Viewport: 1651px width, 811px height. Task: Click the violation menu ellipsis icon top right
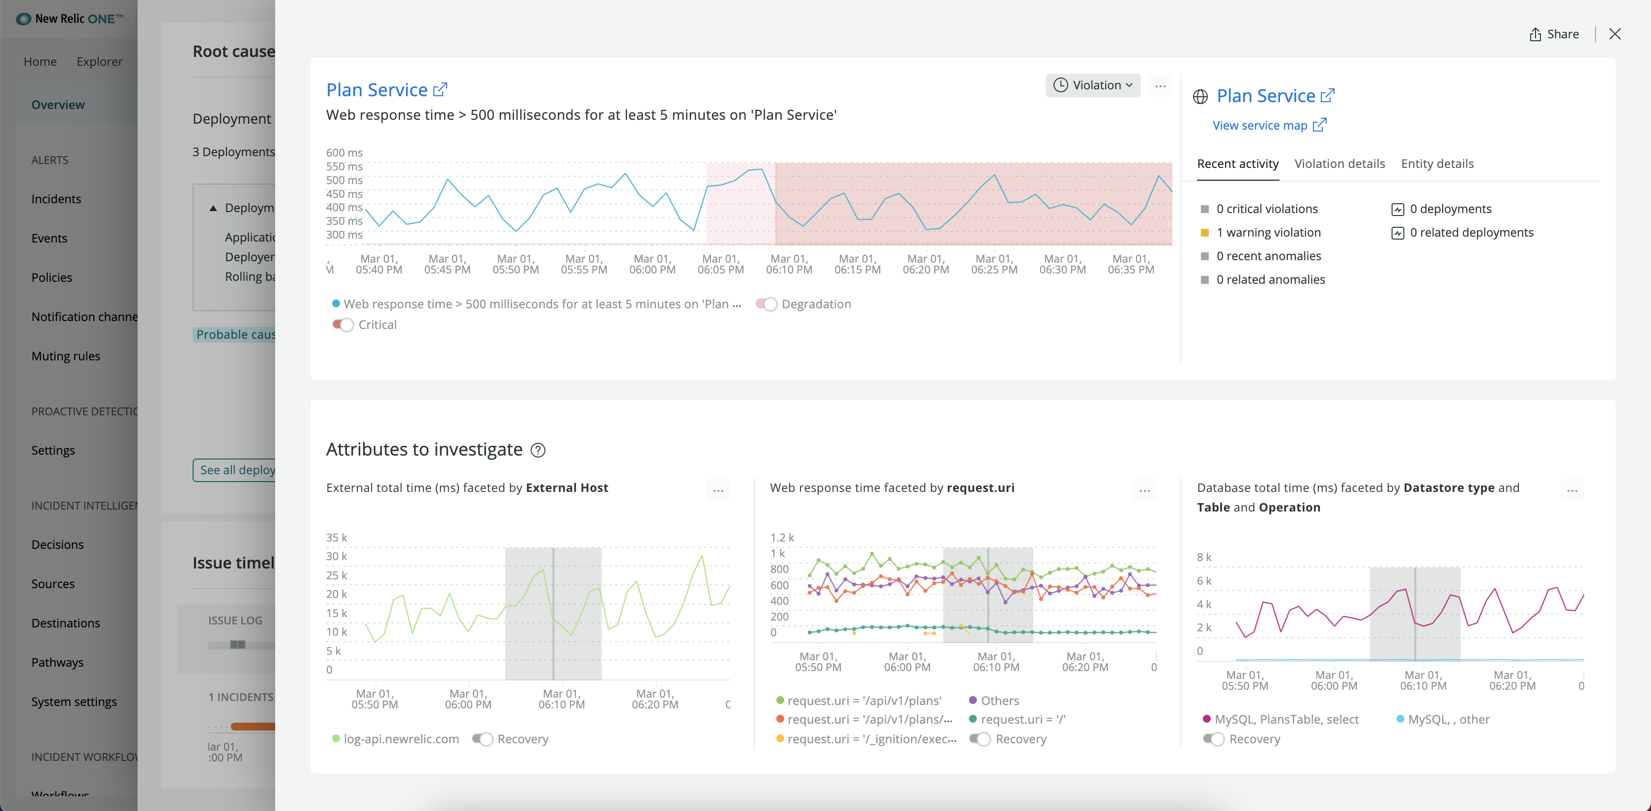tap(1160, 86)
